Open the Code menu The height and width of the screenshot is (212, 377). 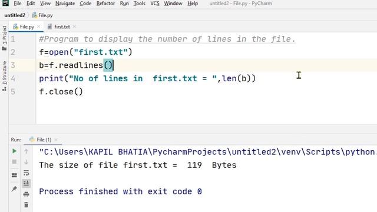click(85, 4)
